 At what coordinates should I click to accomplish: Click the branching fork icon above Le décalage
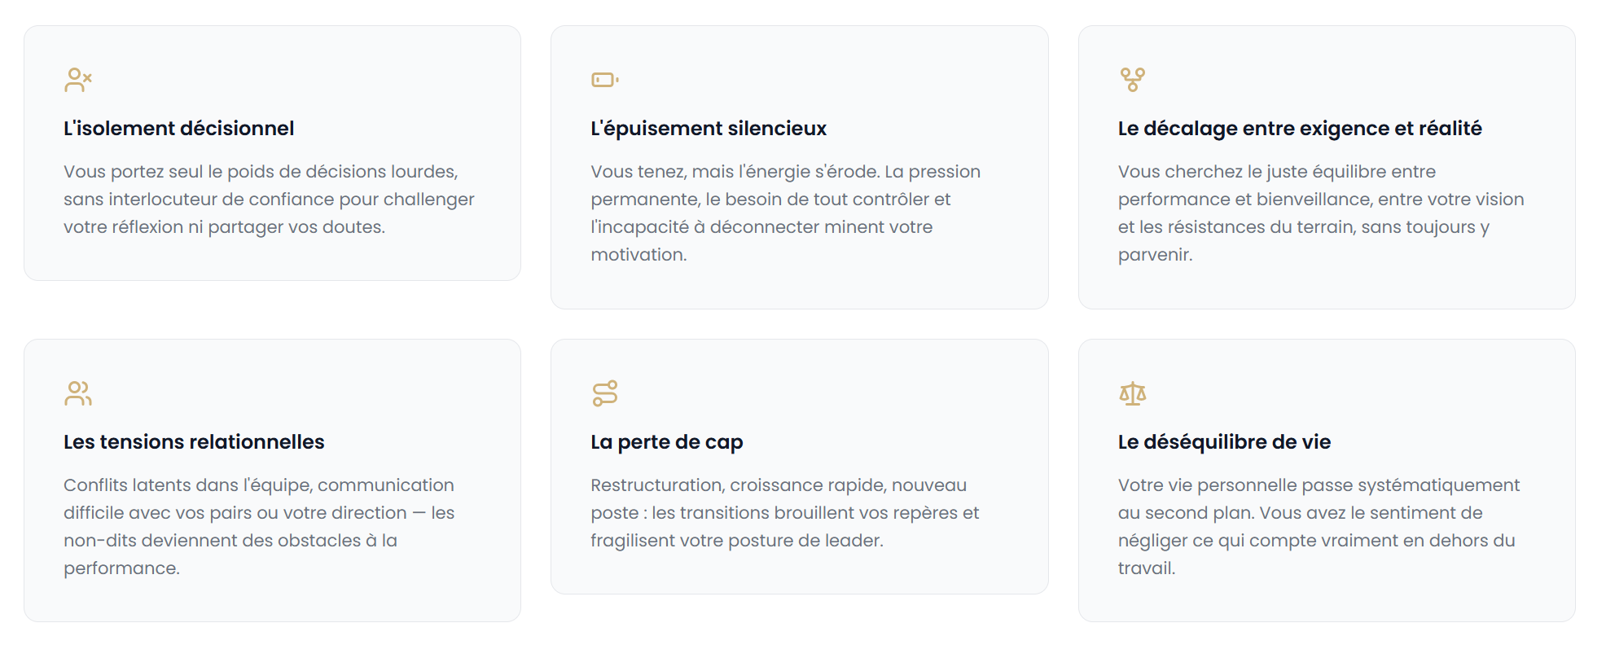coord(1132,80)
